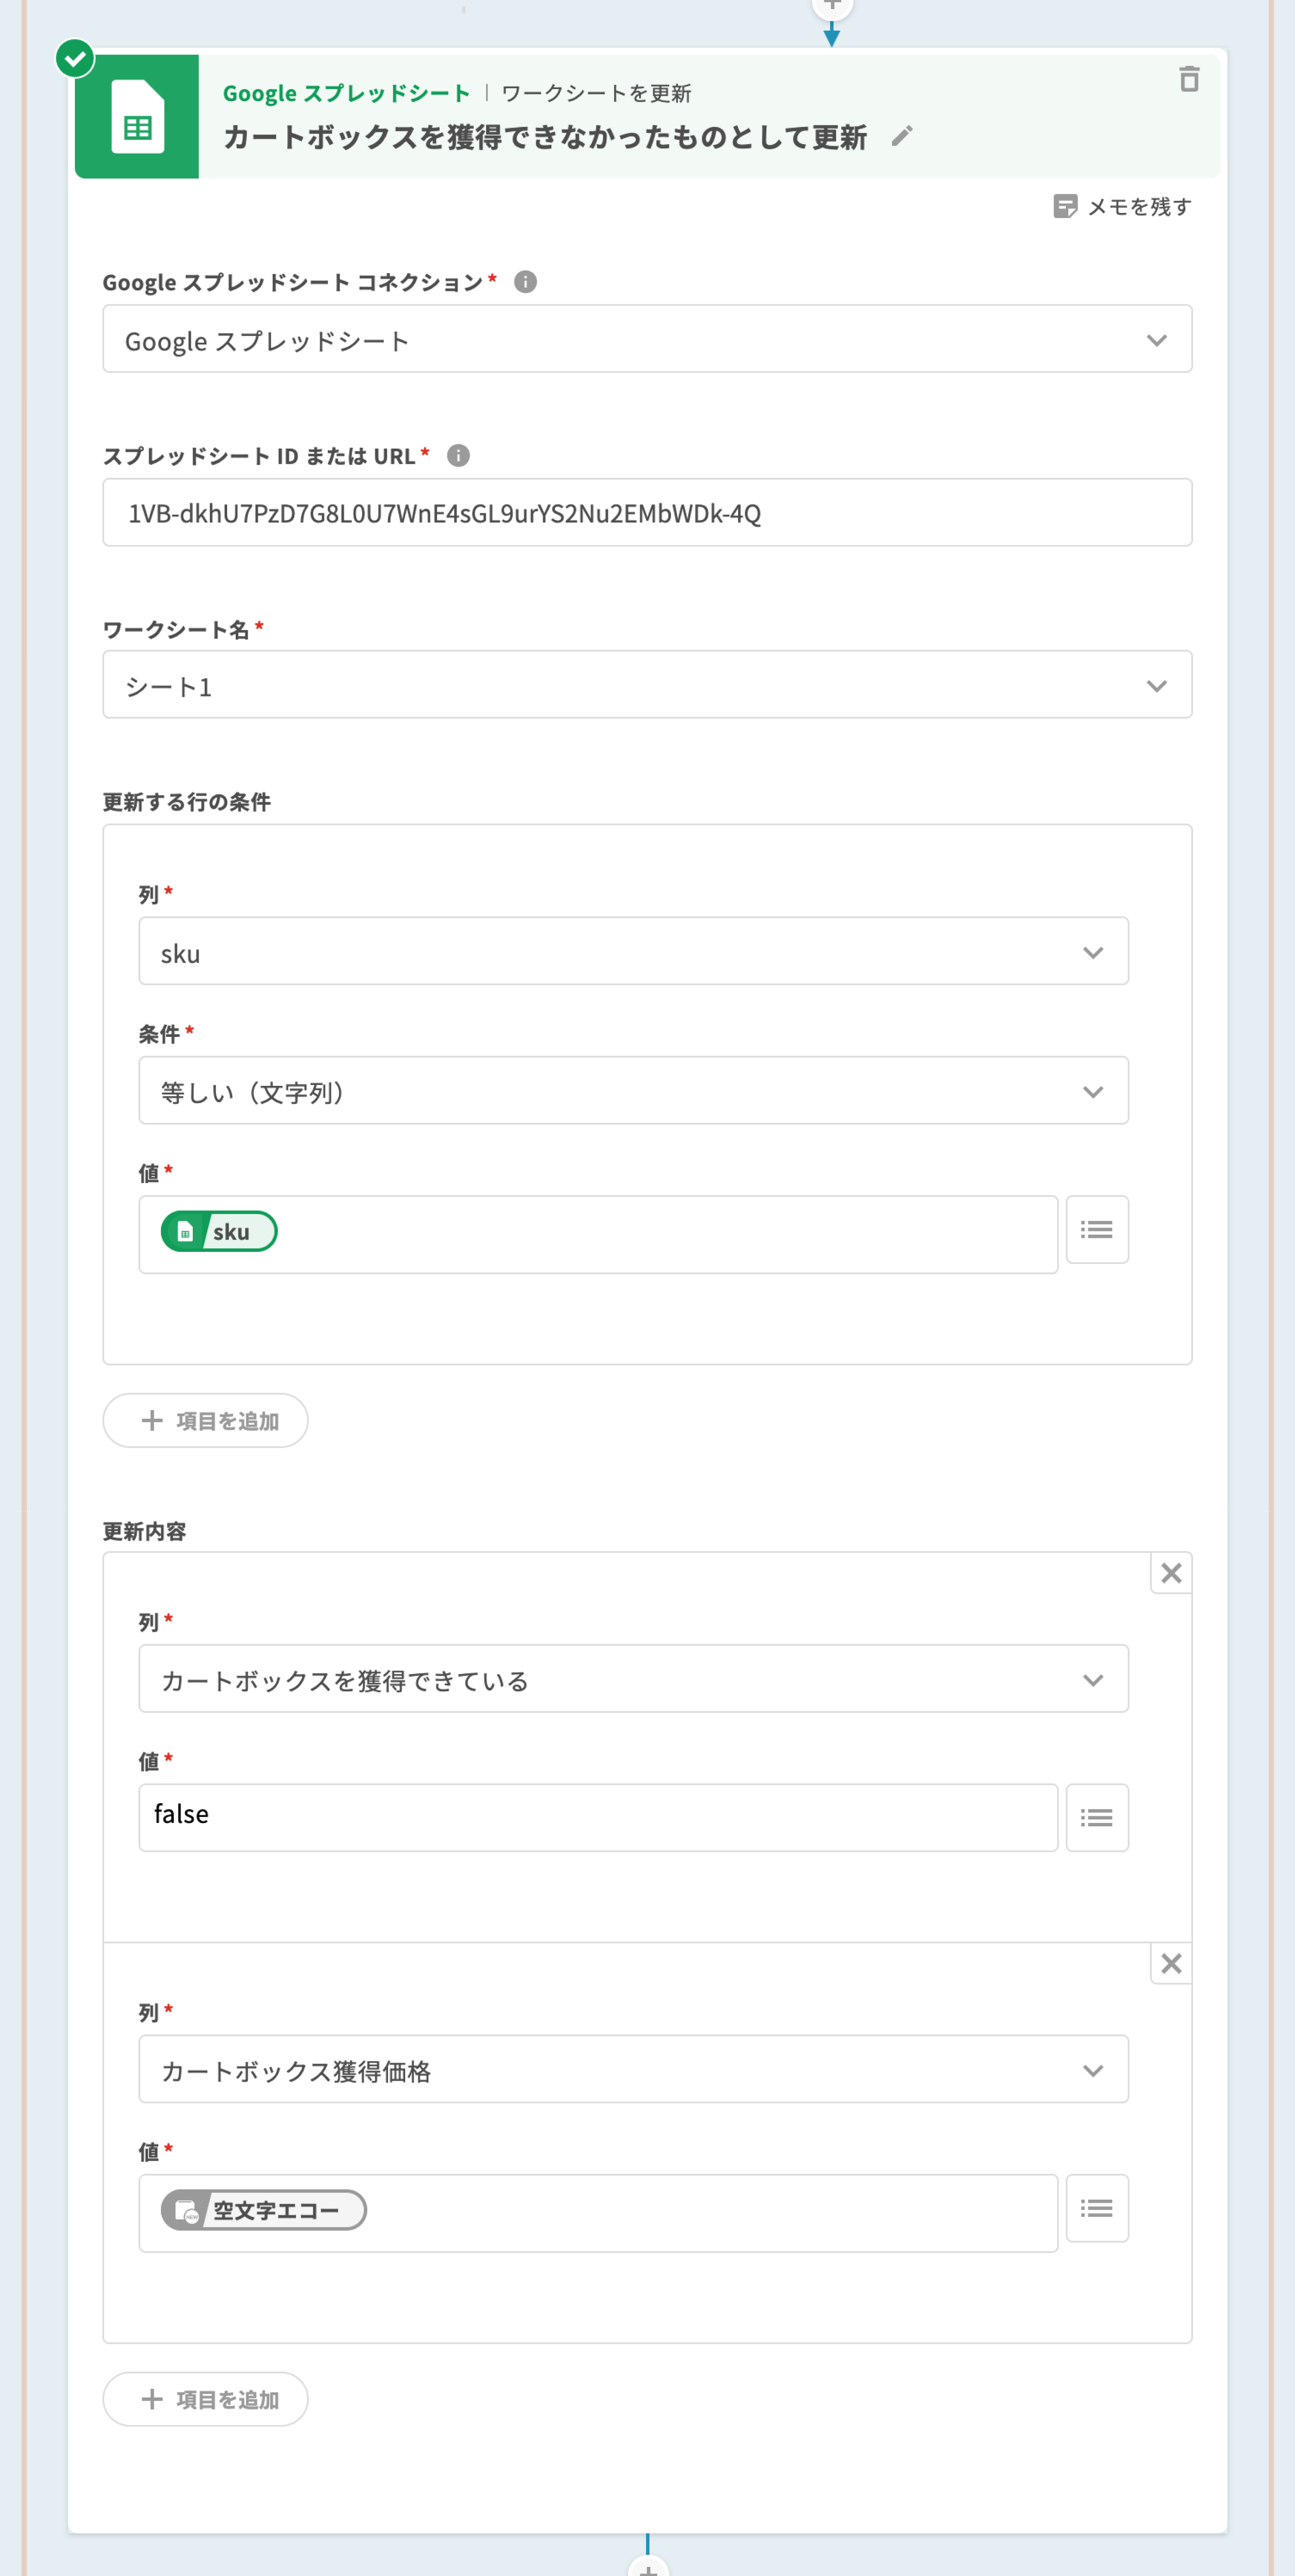
Task: Click the trash icon to delete this step
Action: [x=1188, y=79]
